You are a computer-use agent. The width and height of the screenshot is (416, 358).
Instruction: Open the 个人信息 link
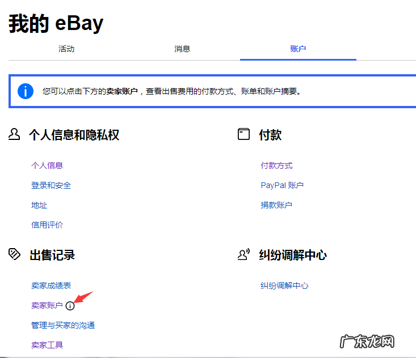[x=47, y=165]
